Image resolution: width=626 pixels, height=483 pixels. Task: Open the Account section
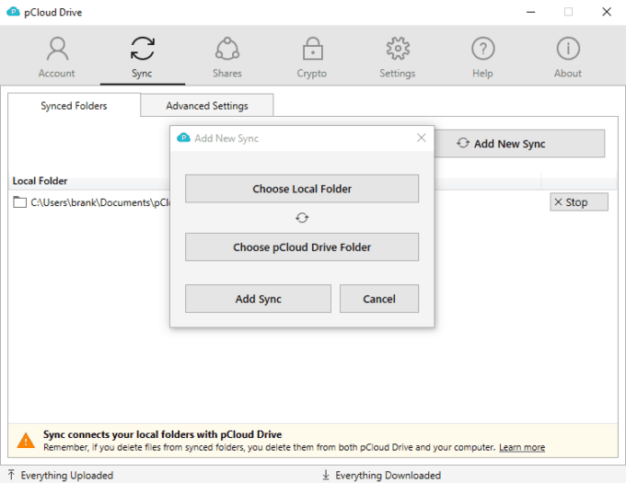pyautogui.click(x=57, y=57)
